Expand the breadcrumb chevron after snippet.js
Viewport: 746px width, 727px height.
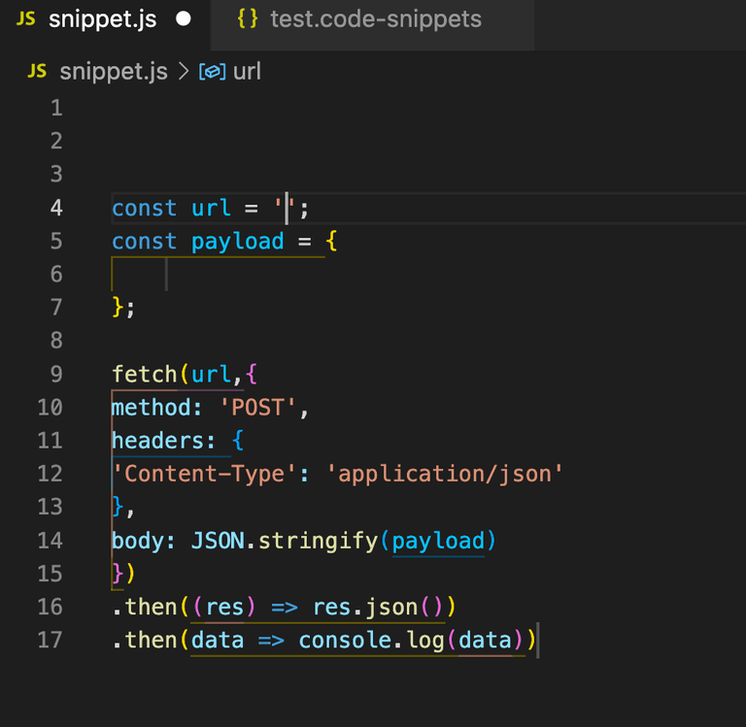(184, 72)
